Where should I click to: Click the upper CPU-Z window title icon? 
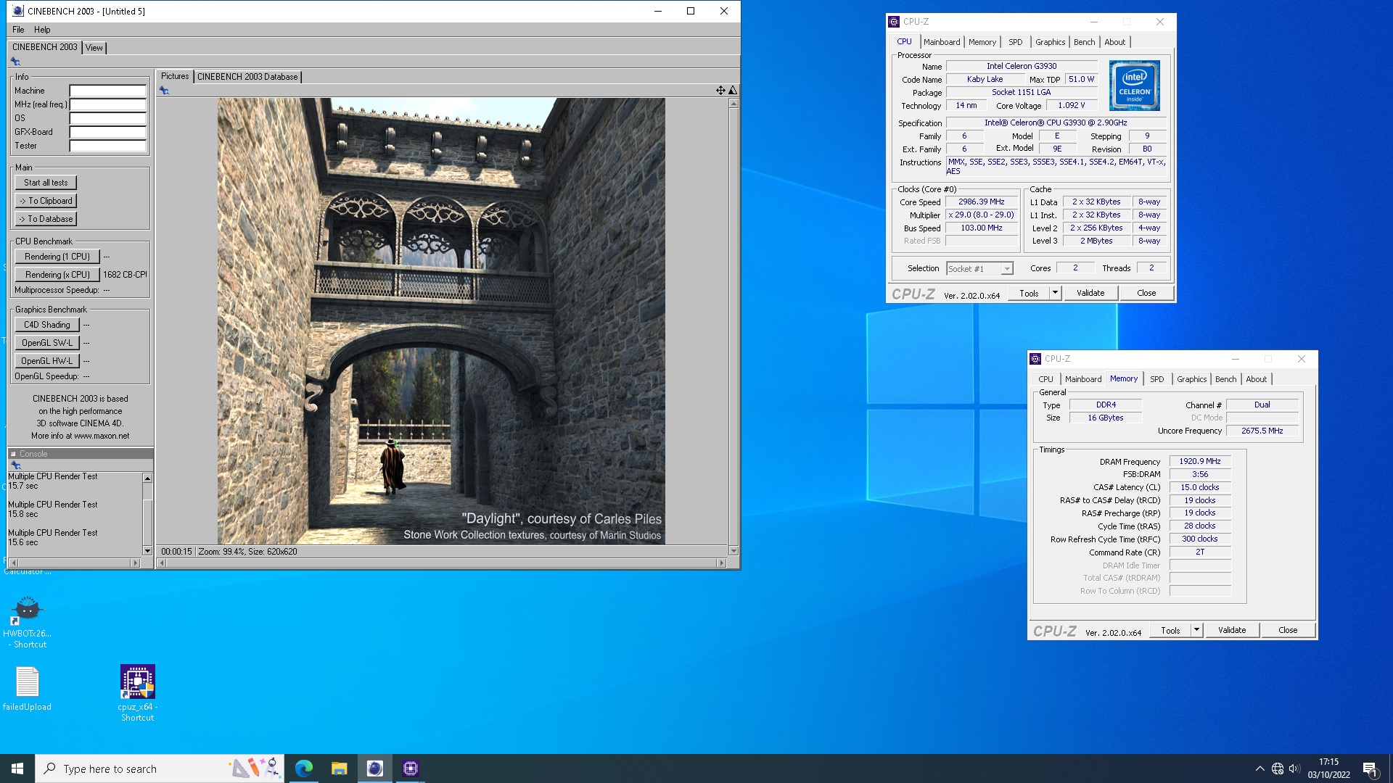pyautogui.click(x=895, y=22)
